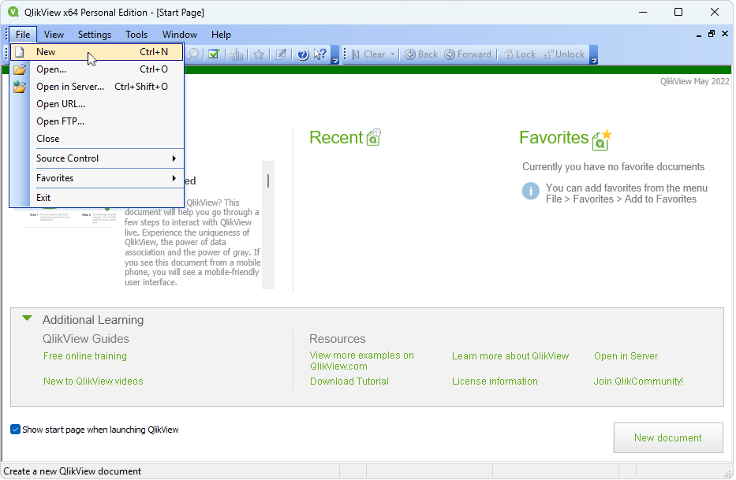The height and width of the screenshot is (480, 736).
Task: Add a bookmark using the star icon
Action: pyautogui.click(x=260, y=54)
